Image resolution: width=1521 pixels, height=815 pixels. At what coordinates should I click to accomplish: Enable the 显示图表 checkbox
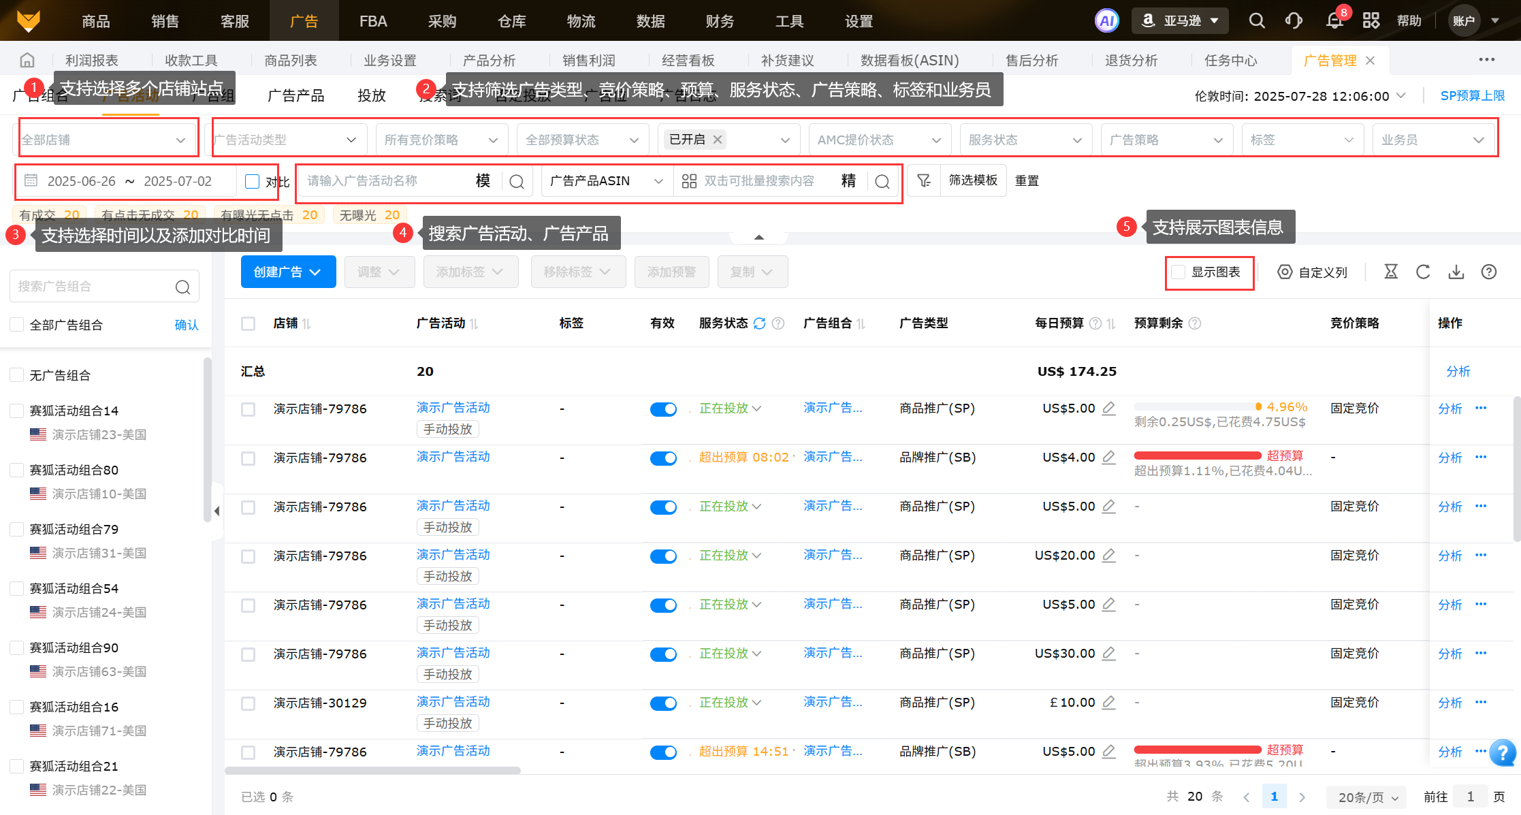[x=1179, y=272]
